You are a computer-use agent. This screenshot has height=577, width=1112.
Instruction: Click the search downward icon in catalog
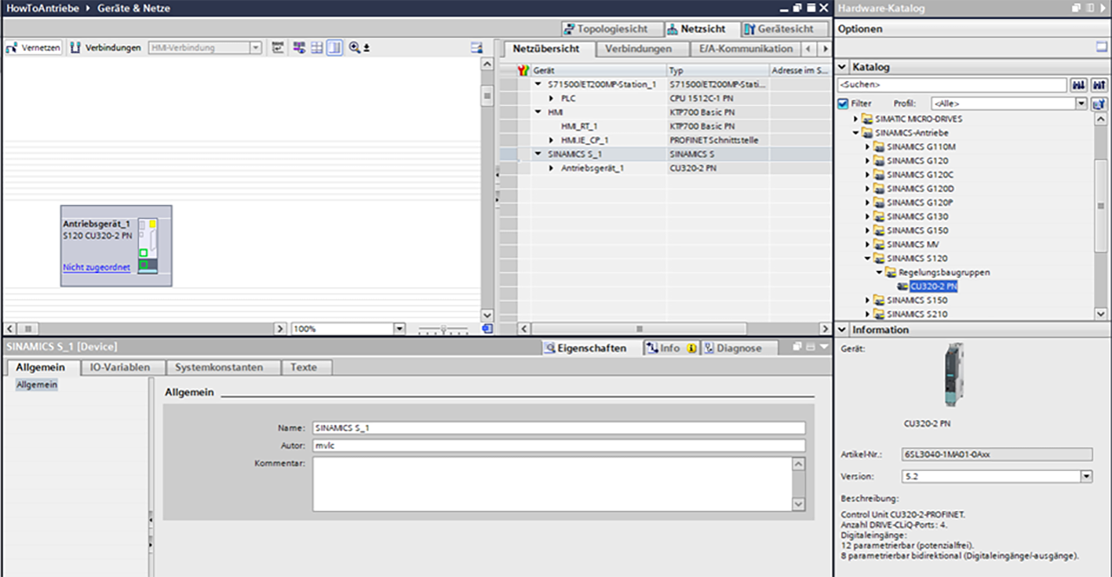pyautogui.click(x=1078, y=85)
